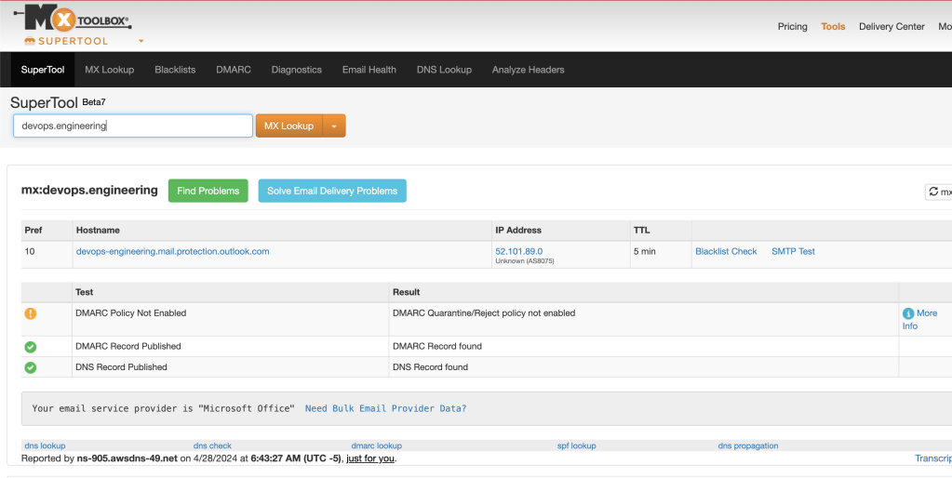
Task: Click the SMTP Test link
Action: point(793,251)
